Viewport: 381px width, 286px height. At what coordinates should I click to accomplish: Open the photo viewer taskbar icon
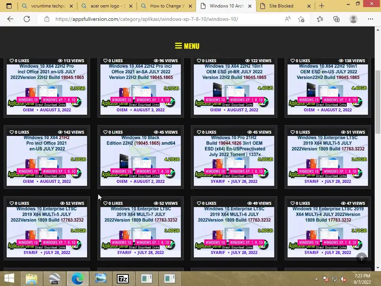(x=100, y=279)
